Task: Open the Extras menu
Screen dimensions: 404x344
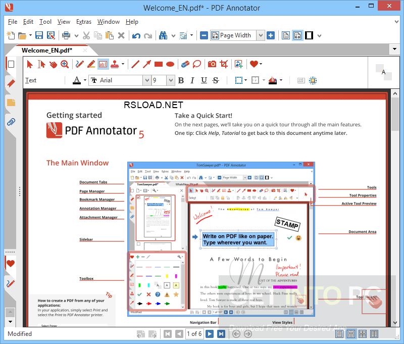Action: click(x=84, y=22)
